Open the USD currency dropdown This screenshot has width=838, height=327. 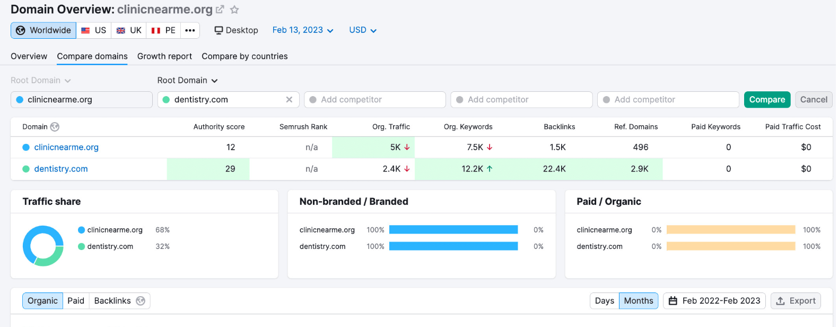point(363,30)
